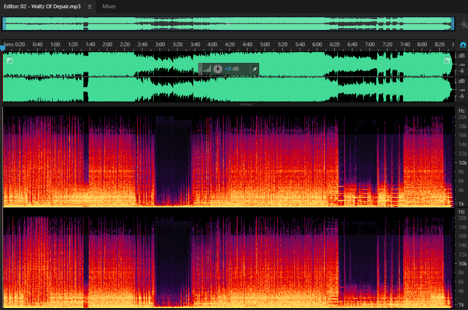Switch to the Mixer tab
This screenshot has height=310, width=468.
(109, 6)
